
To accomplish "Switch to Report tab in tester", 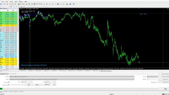I will tap(16, 92).
